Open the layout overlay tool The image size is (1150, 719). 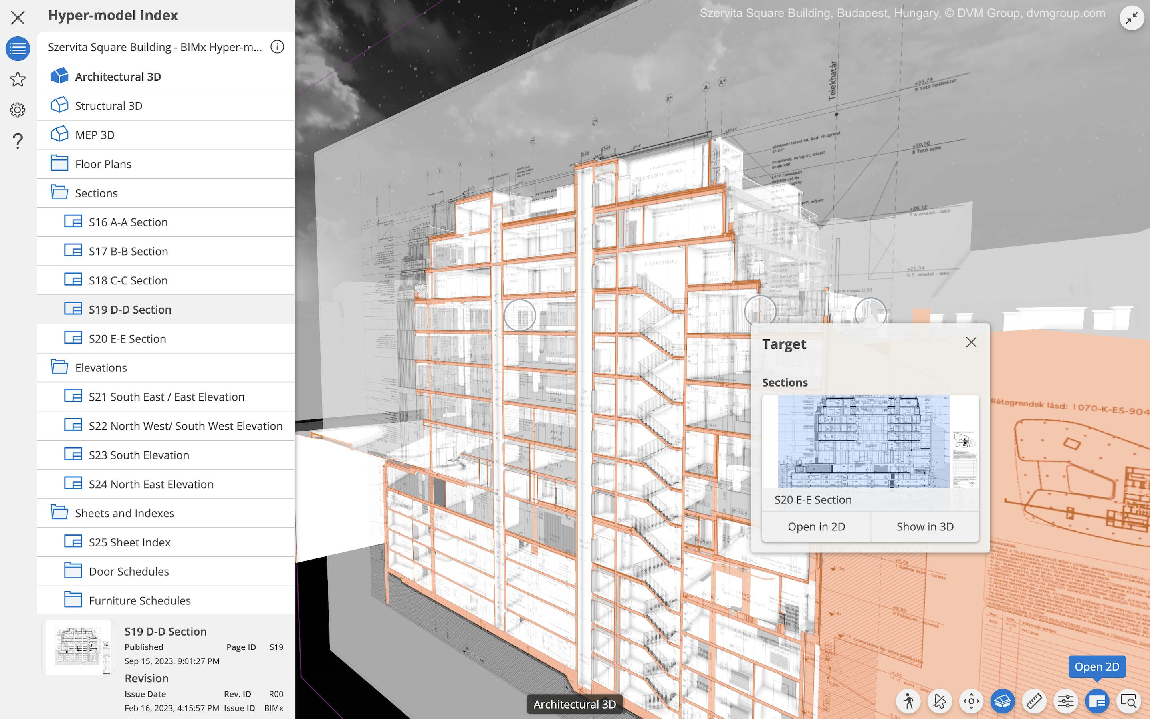pyautogui.click(x=1097, y=701)
